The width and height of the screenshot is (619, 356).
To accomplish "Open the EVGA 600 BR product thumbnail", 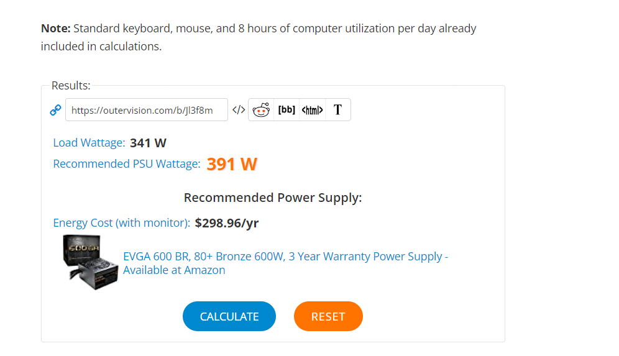I will tap(90, 262).
